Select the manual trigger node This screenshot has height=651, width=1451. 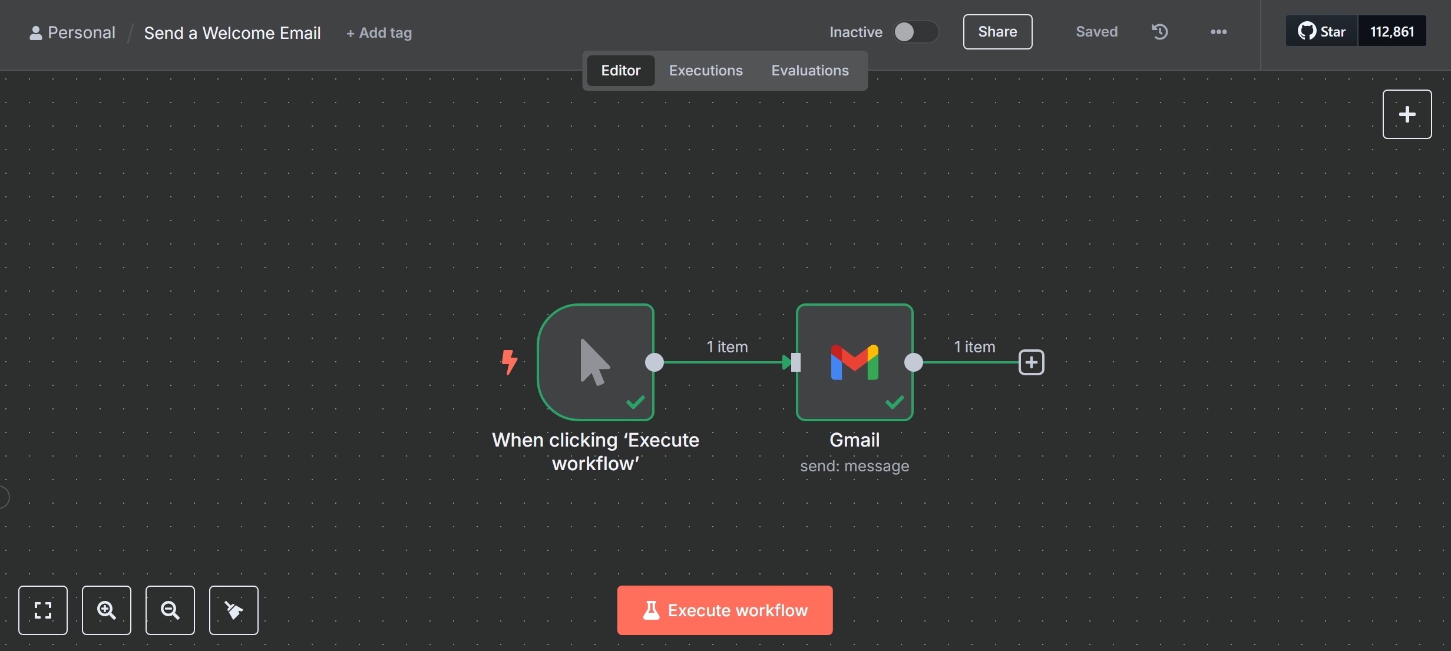(x=595, y=362)
